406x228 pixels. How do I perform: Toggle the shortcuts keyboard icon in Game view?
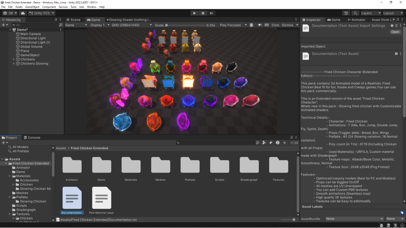[267, 25]
